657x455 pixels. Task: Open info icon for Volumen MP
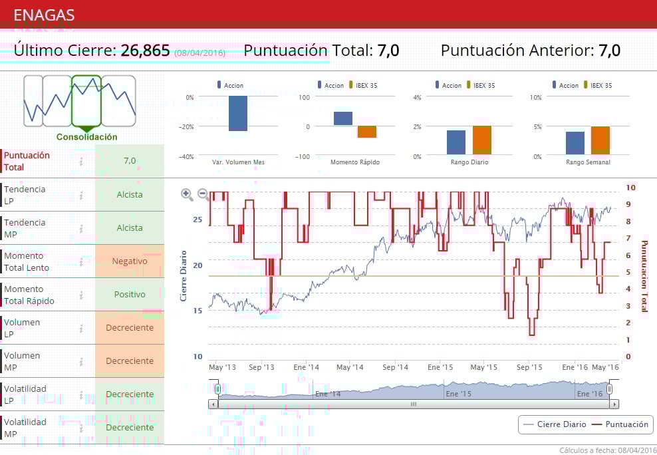point(81,362)
